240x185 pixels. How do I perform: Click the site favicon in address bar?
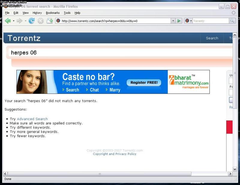(58, 21)
